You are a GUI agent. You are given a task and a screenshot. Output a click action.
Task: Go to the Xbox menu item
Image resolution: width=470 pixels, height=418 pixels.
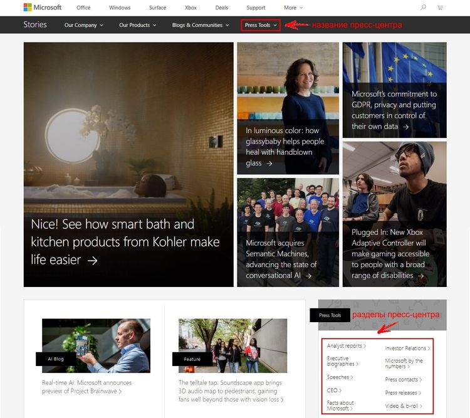pyautogui.click(x=191, y=8)
